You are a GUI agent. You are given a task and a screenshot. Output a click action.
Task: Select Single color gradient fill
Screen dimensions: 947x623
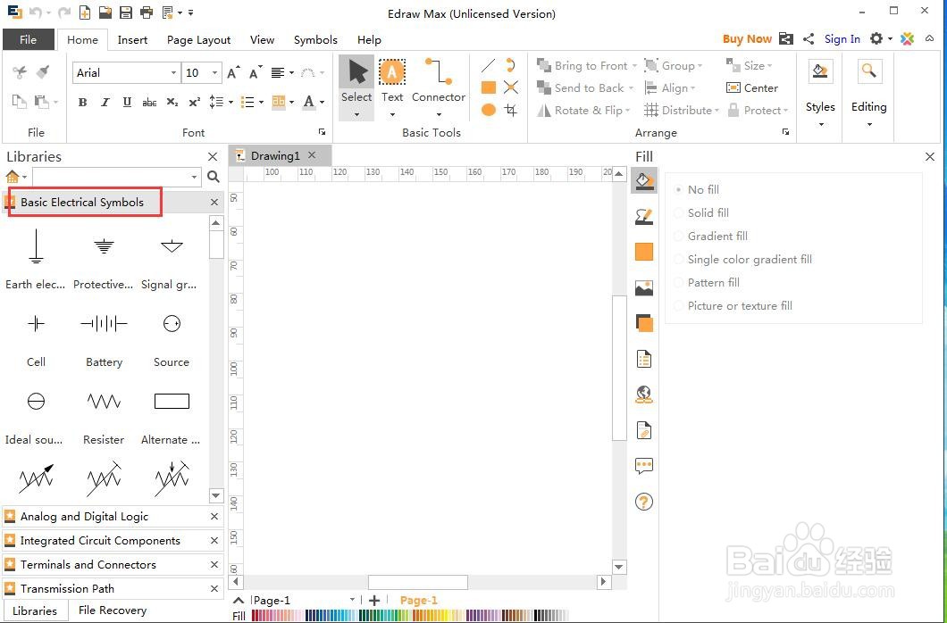coord(743,260)
